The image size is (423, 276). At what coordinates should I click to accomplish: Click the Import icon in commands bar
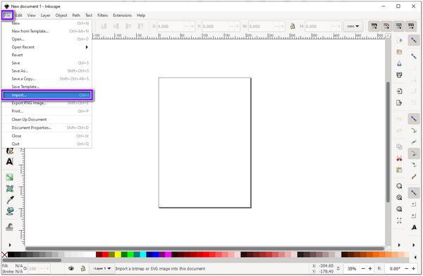coord(400,91)
